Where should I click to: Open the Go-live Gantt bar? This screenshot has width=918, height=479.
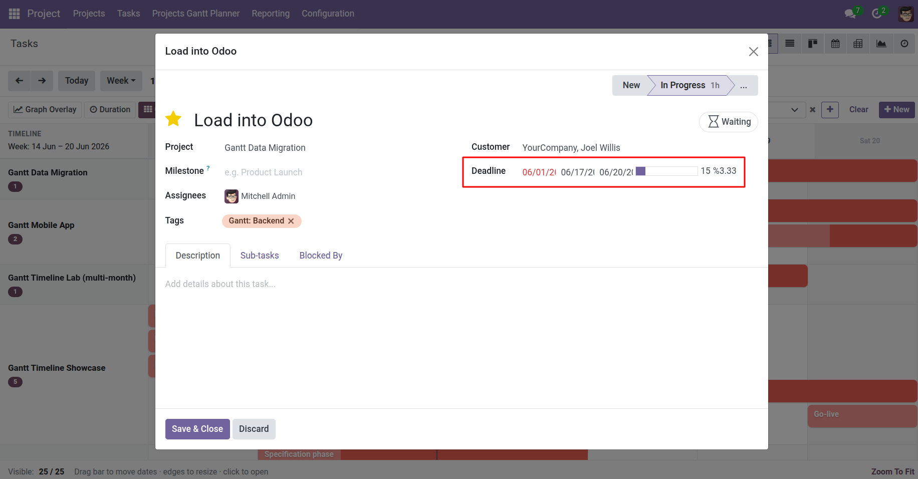862,416
